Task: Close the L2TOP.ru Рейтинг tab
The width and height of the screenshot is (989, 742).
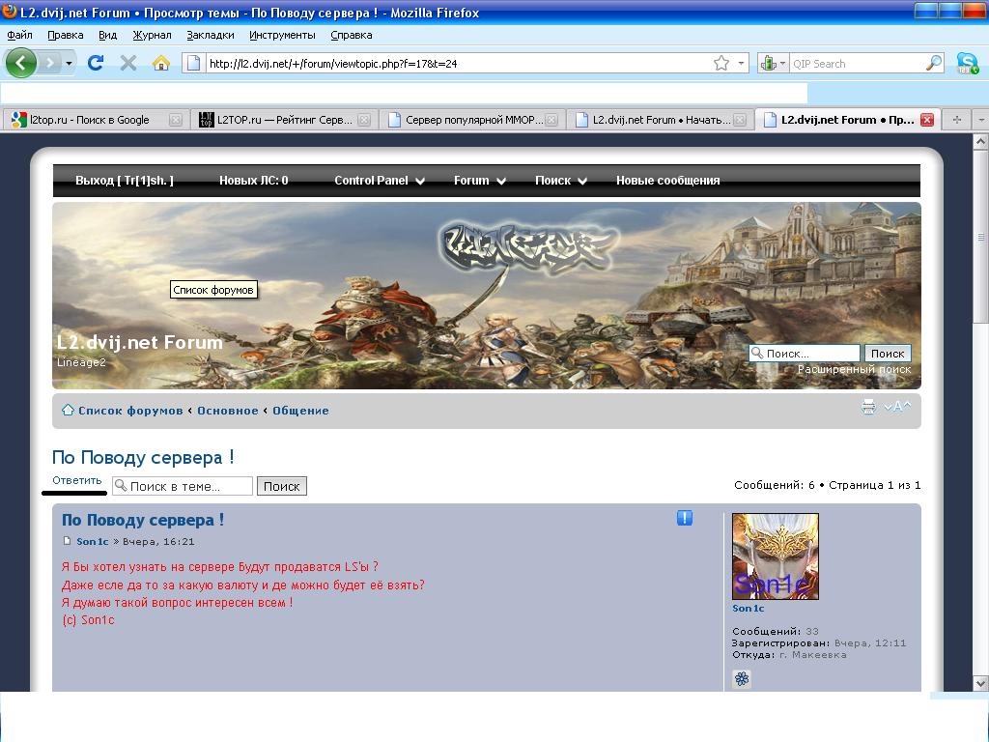Action: pos(364,120)
